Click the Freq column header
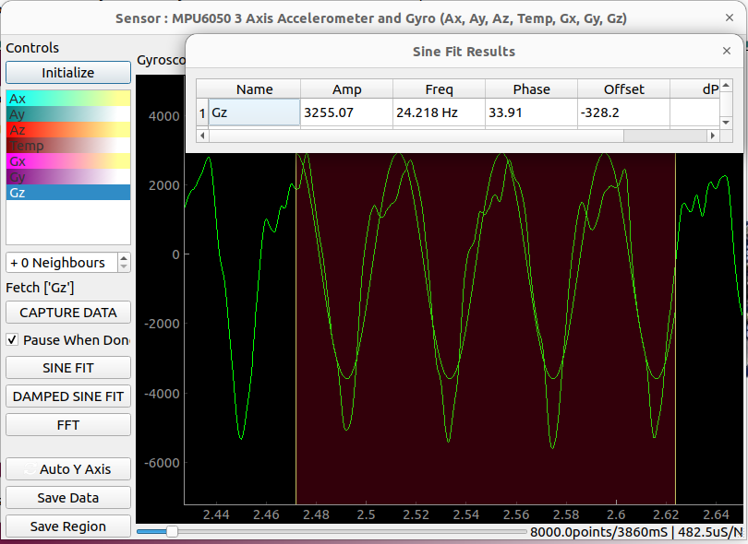This screenshot has height=544, width=748. click(439, 89)
